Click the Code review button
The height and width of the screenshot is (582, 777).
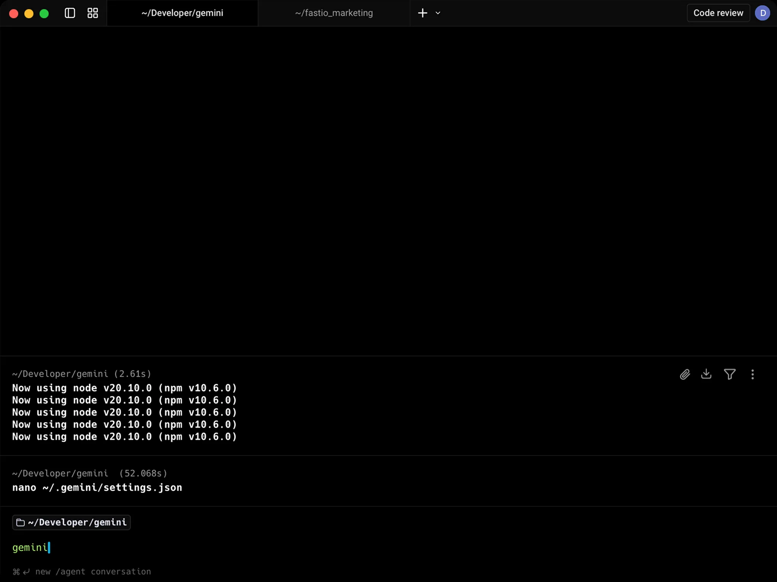(718, 13)
